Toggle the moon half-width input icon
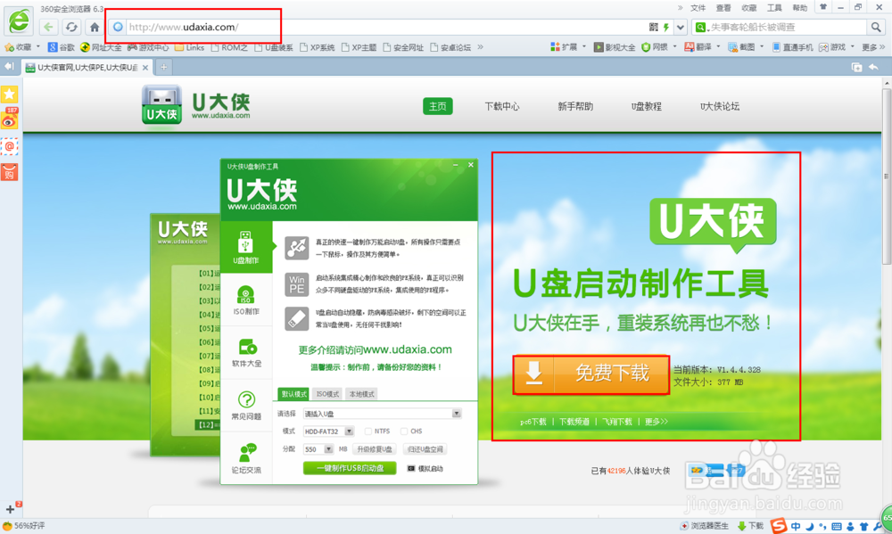Image resolution: width=892 pixels, height=534 pixels. tap(810, 527)
